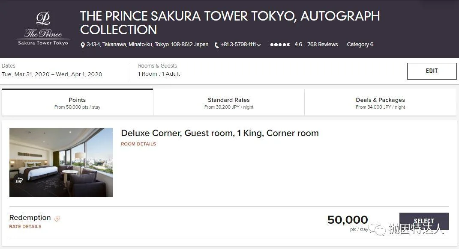This screenshot has height=249, width=459.
Task: Click The Prince Sakura Tower Tokyo logo
Action: click(43, 29)
